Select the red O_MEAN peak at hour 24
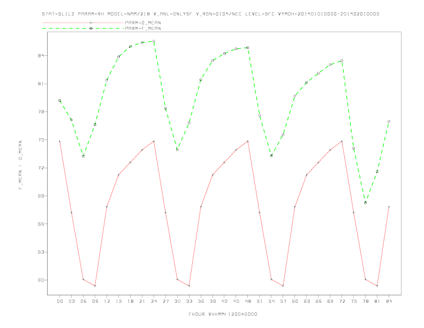 (x=154, y=141)
